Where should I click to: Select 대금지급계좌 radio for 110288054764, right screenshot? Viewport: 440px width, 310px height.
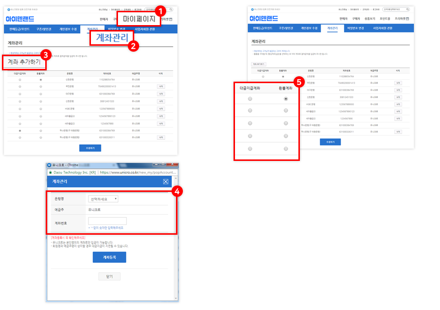263,77
